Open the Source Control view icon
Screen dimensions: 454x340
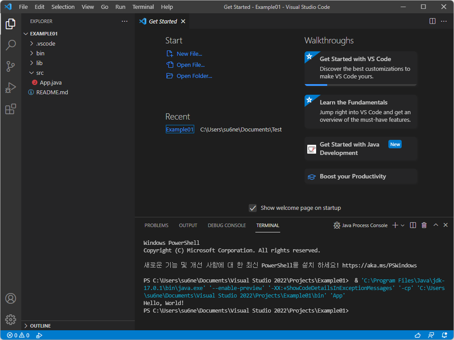click(11, 66)
